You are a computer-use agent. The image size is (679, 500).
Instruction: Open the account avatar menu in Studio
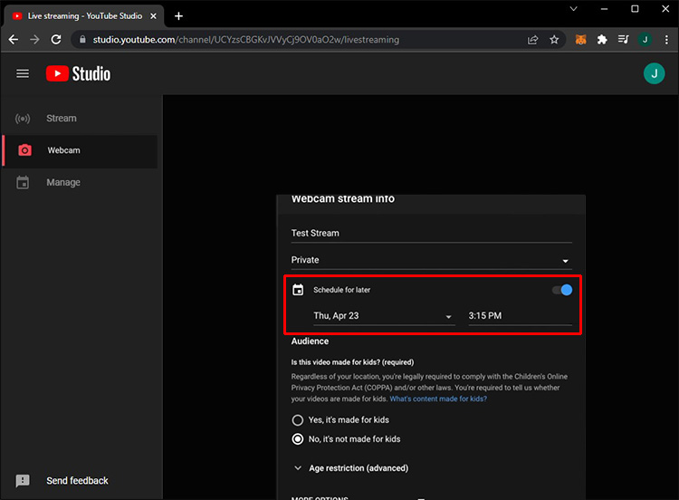point(654,74)
